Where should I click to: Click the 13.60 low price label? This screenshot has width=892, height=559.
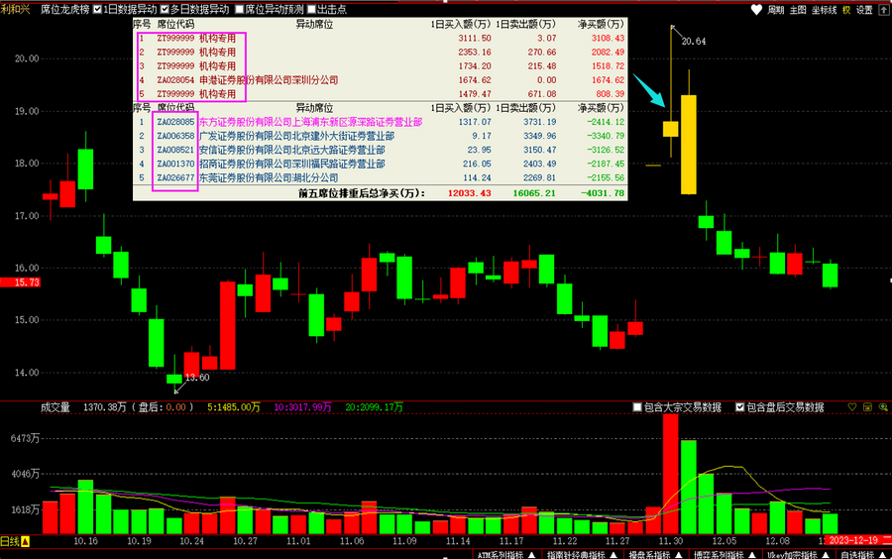[x=197, y=378]
